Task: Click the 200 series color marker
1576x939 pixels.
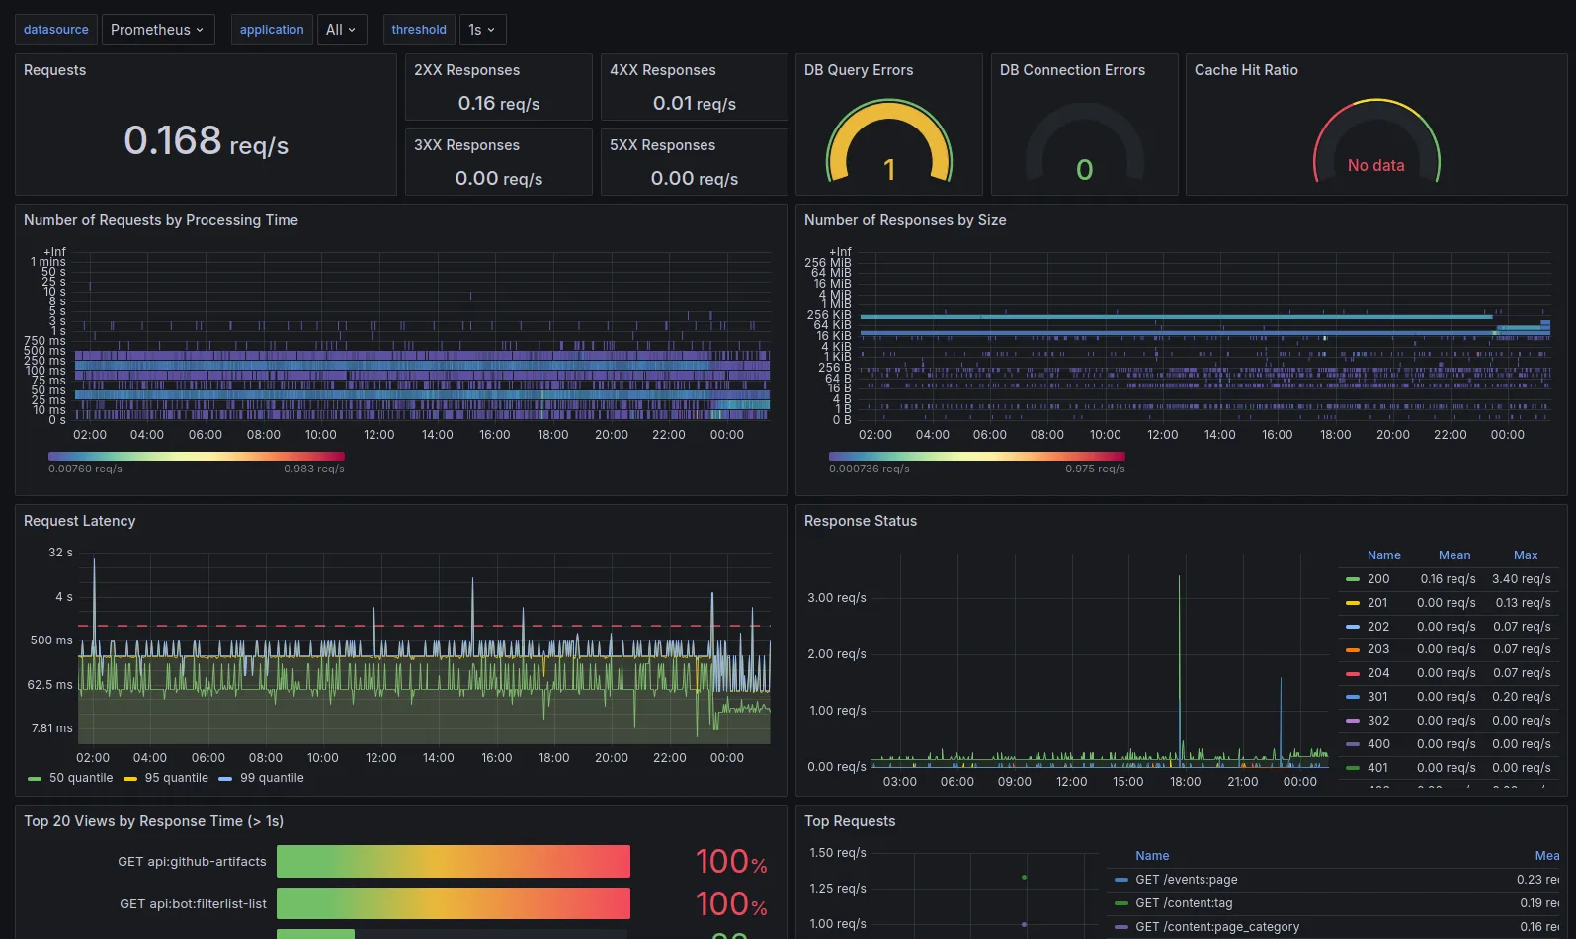Action: (1353, 579)
